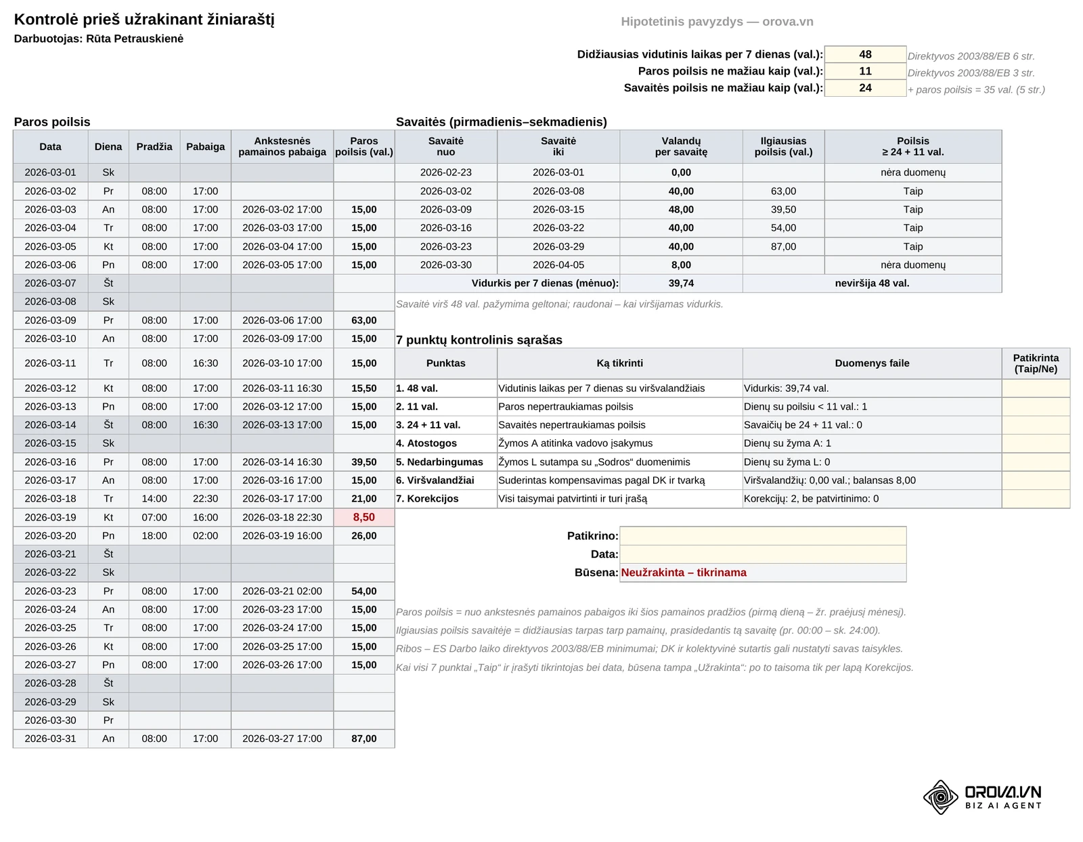Image resolution: width=1083 pixels, height=842 pixels.
Task: Select Patikrinta cell for '6. Viršvalandžiai'
Action: [1036, 481]
